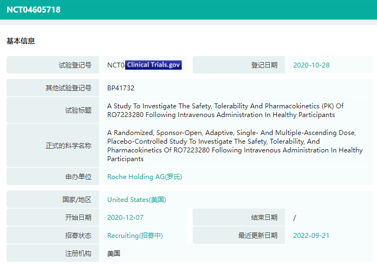Click the registration date 2020-10-28

coord(311,65)
